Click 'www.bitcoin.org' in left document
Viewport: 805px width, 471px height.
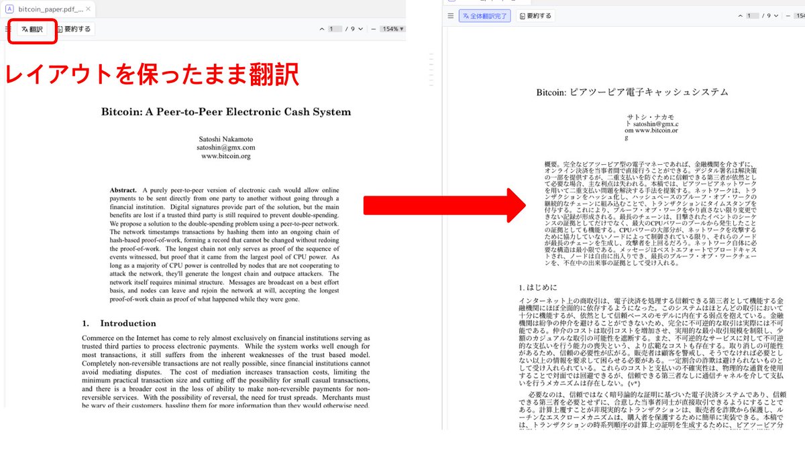226,155
